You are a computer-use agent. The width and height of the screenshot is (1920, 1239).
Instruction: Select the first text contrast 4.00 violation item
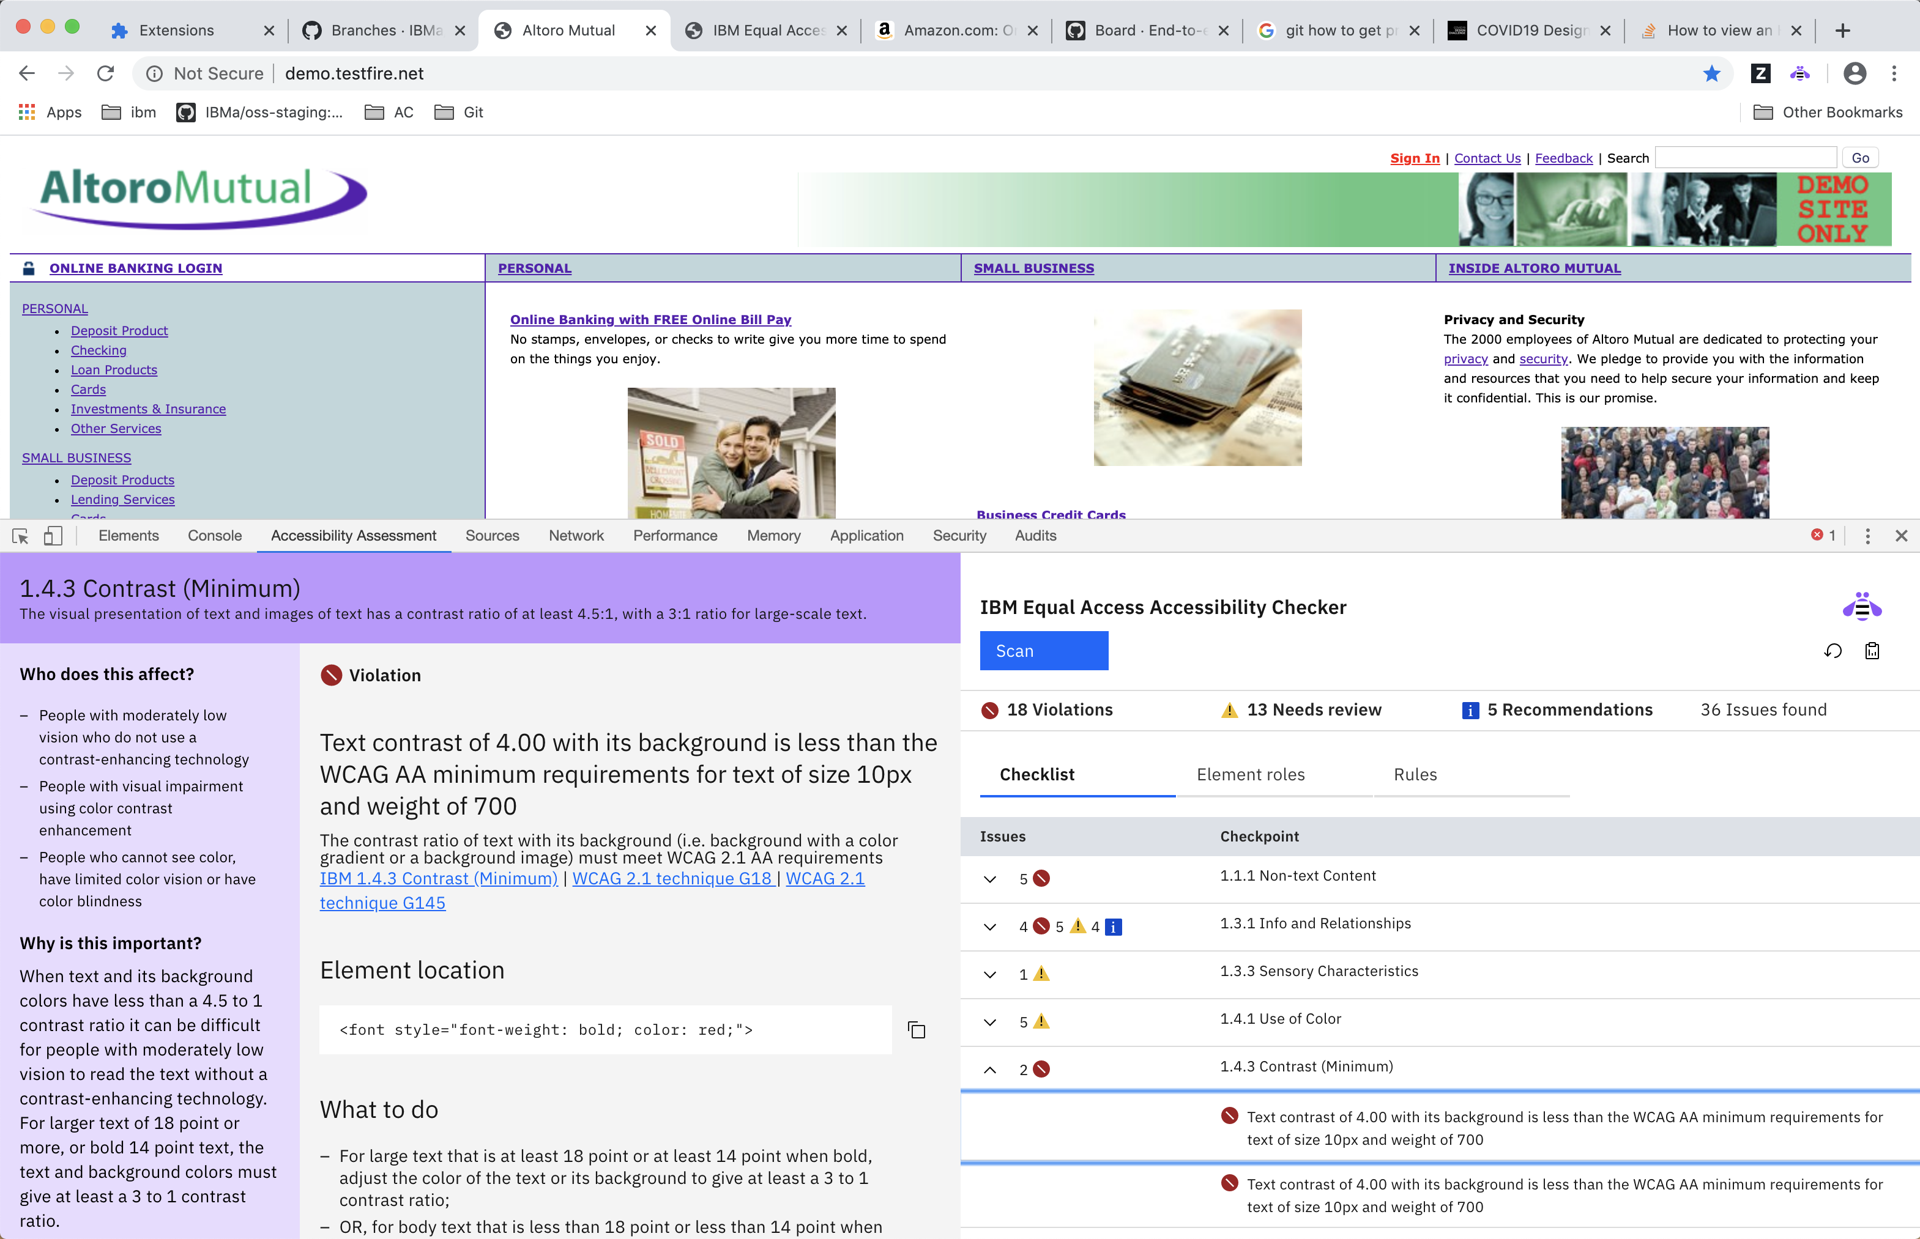[x=1440, y=1128]
